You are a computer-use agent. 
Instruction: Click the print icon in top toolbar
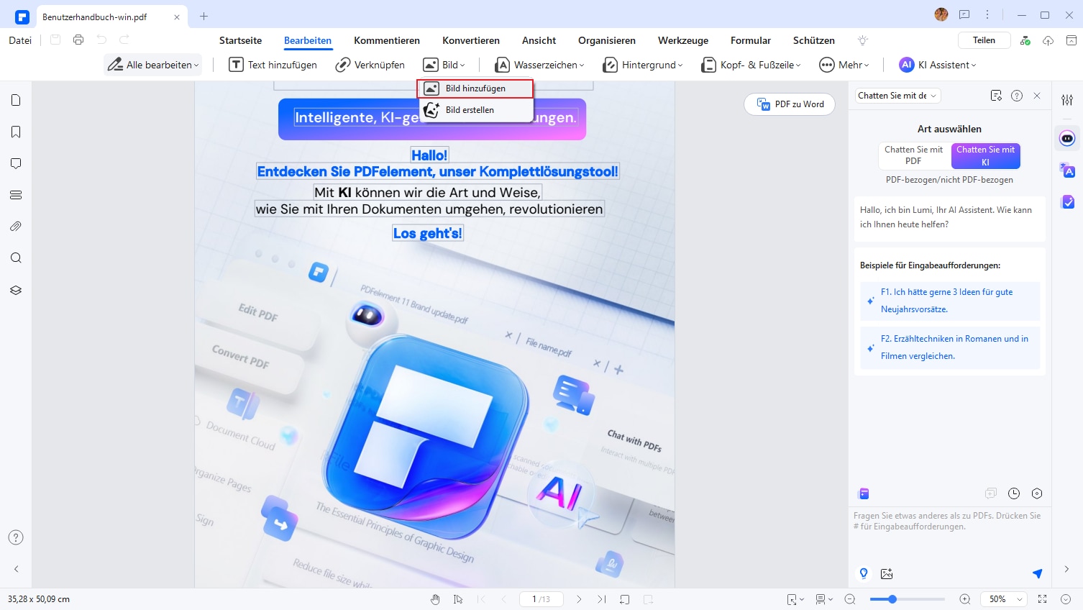tap(78, 40)
